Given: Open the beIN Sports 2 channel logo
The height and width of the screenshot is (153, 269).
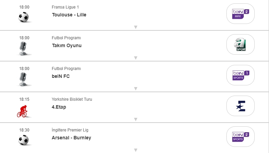Looking at the screenshot, I should tap(240, 137).
